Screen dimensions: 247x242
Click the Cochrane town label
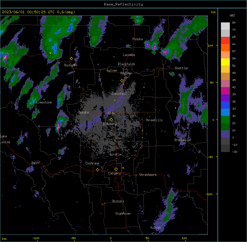[x=92, y=163]
